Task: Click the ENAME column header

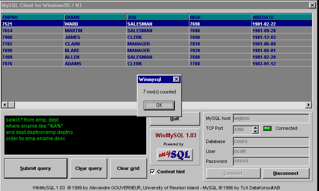Action: point(95,17)
